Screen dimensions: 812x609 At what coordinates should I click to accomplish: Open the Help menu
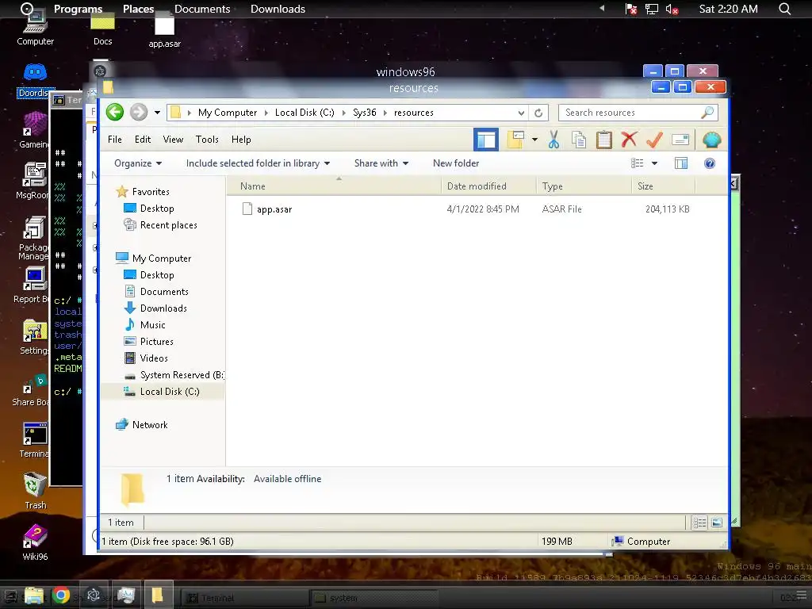pyautogui.click(x=241, y=140)
